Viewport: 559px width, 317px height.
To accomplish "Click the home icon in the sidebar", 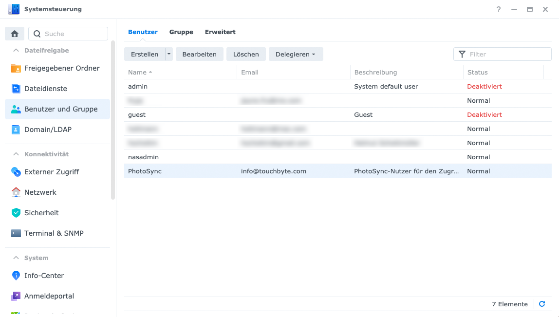I will point(15,34).
